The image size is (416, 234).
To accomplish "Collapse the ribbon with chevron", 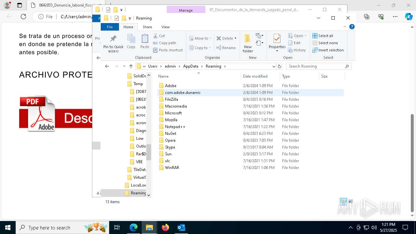I will click(x=345, y=27).
